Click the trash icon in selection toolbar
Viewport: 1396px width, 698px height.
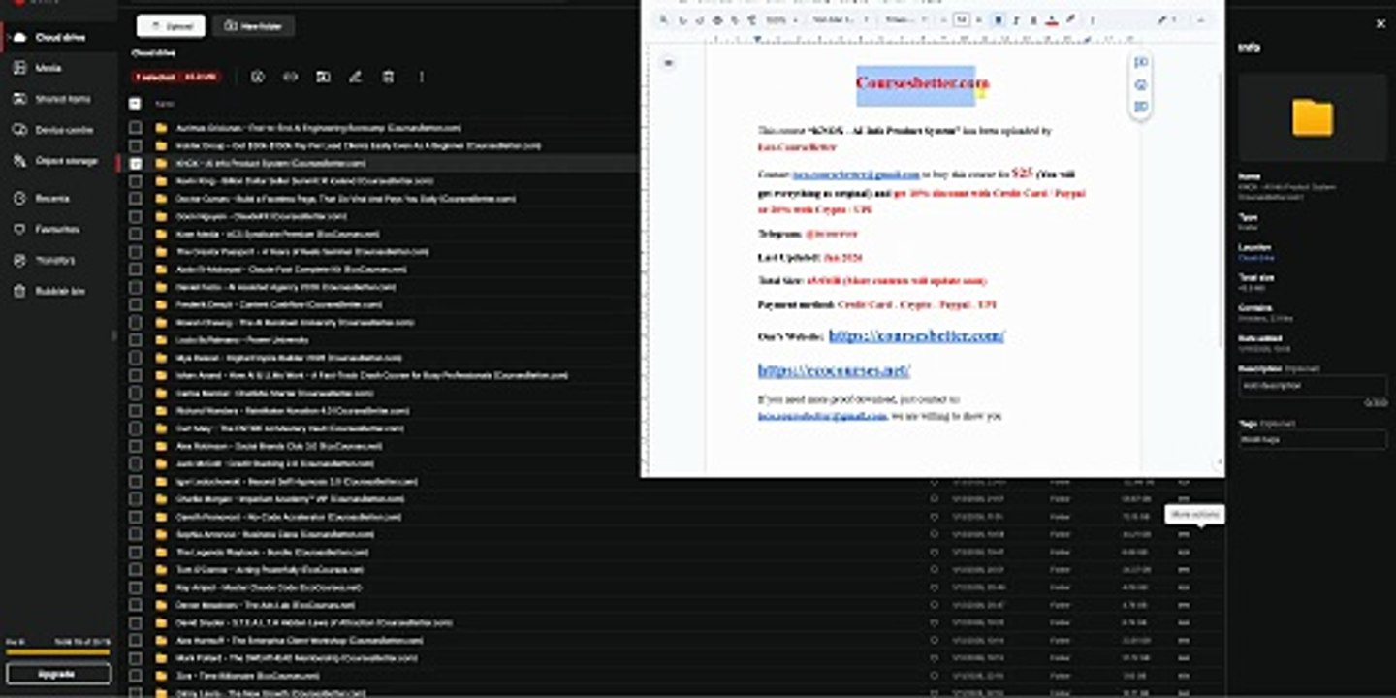tap(388, 77)
